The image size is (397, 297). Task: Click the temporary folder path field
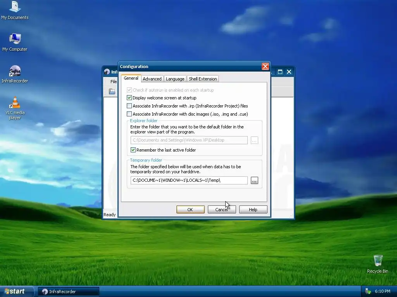click(x=189, y=180)
